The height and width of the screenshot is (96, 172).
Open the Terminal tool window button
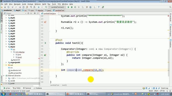[27, 88]
